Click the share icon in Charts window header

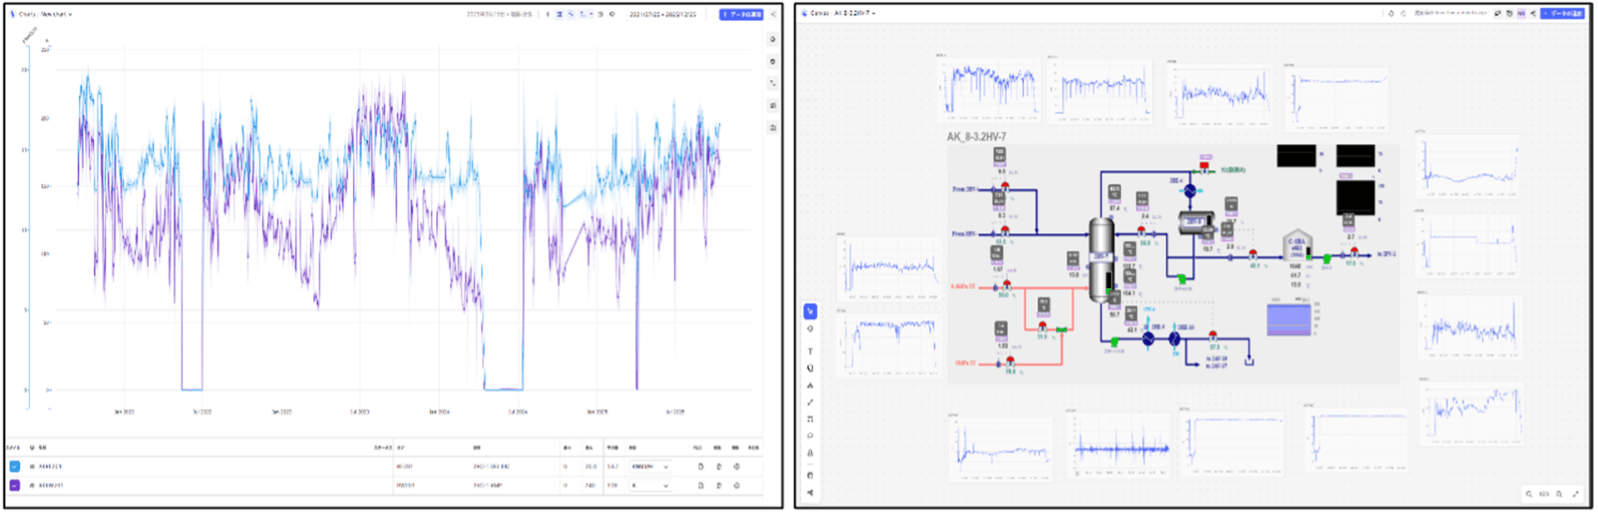pos(773,14)
